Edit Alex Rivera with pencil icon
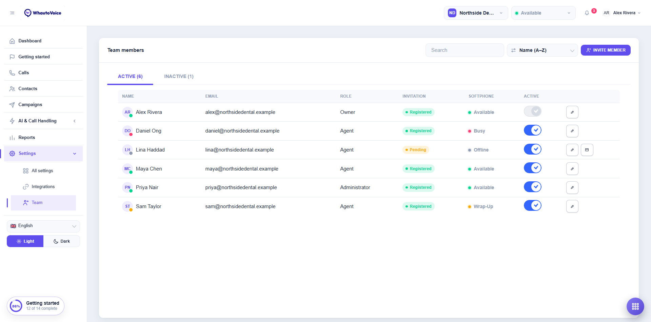The height and width of the screenshot is (322, 651). point(572,112)
